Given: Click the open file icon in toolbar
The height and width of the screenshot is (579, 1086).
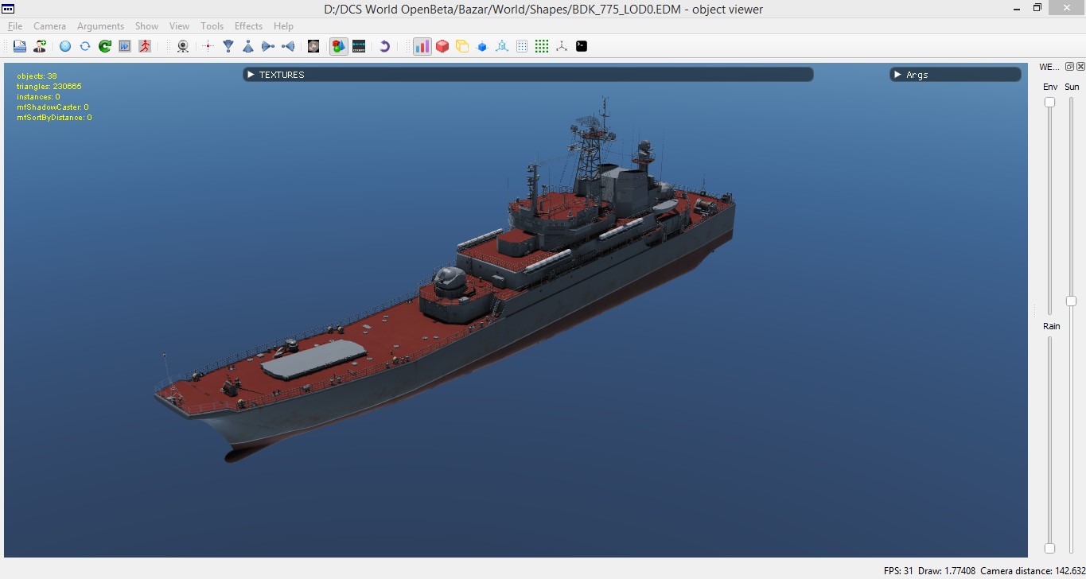Looking at the screenshot, I should pos(20,46).
